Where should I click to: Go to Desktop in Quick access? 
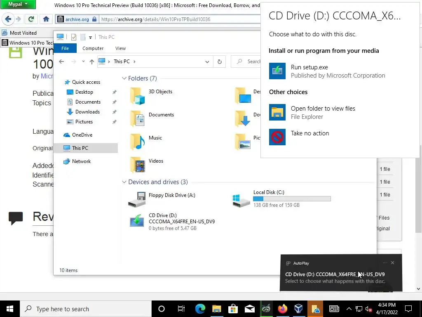pyautogui.click(x=84, y=92)
